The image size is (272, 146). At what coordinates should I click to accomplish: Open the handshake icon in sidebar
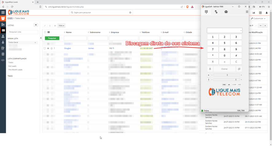point(3,60)
